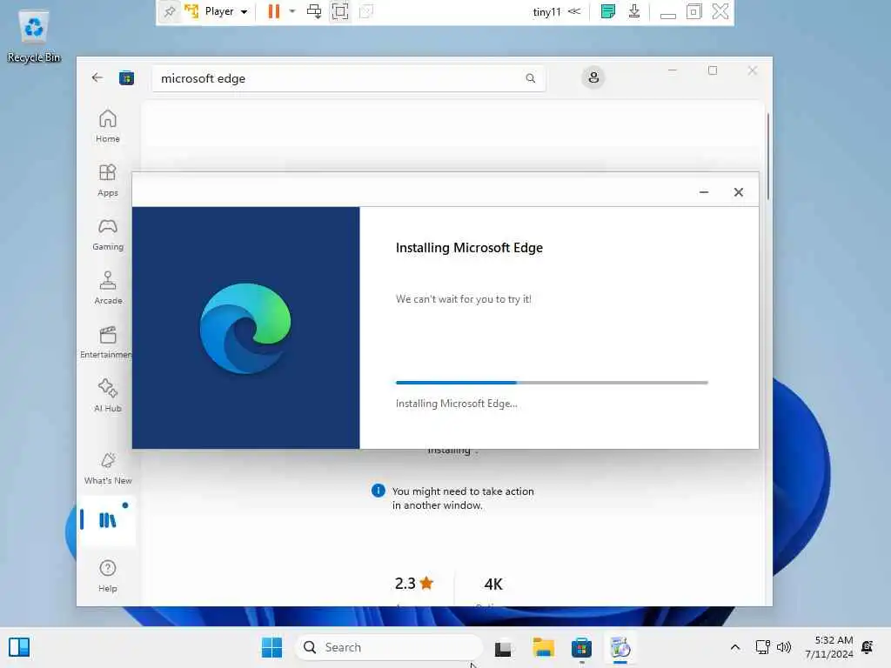Open volume control in system tray

[x=784, y=647]
